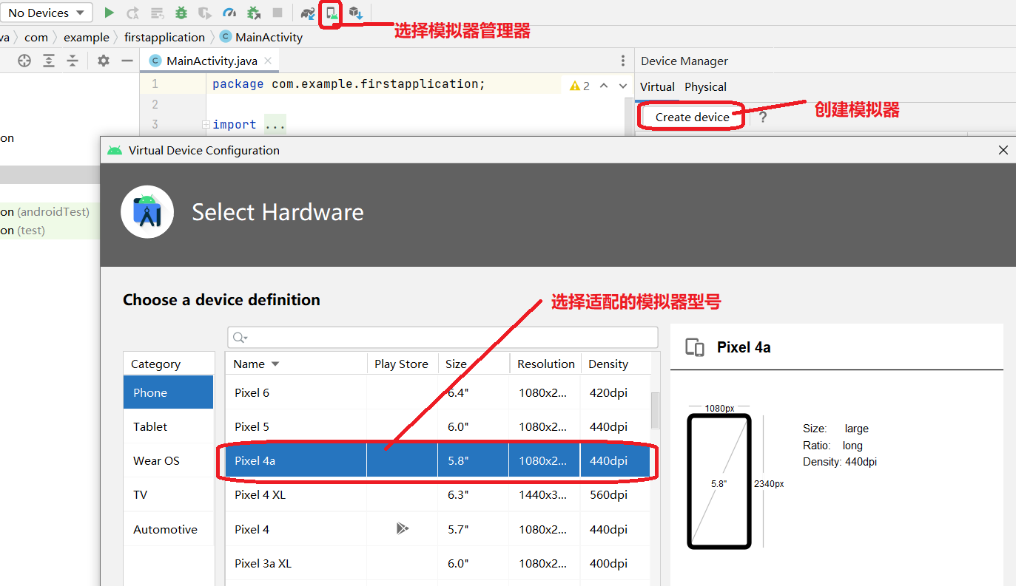The width and height of the screenshot is (1016, 586).
Task: Close the MainActivity.java editor tab
Action: pos(268,61)
